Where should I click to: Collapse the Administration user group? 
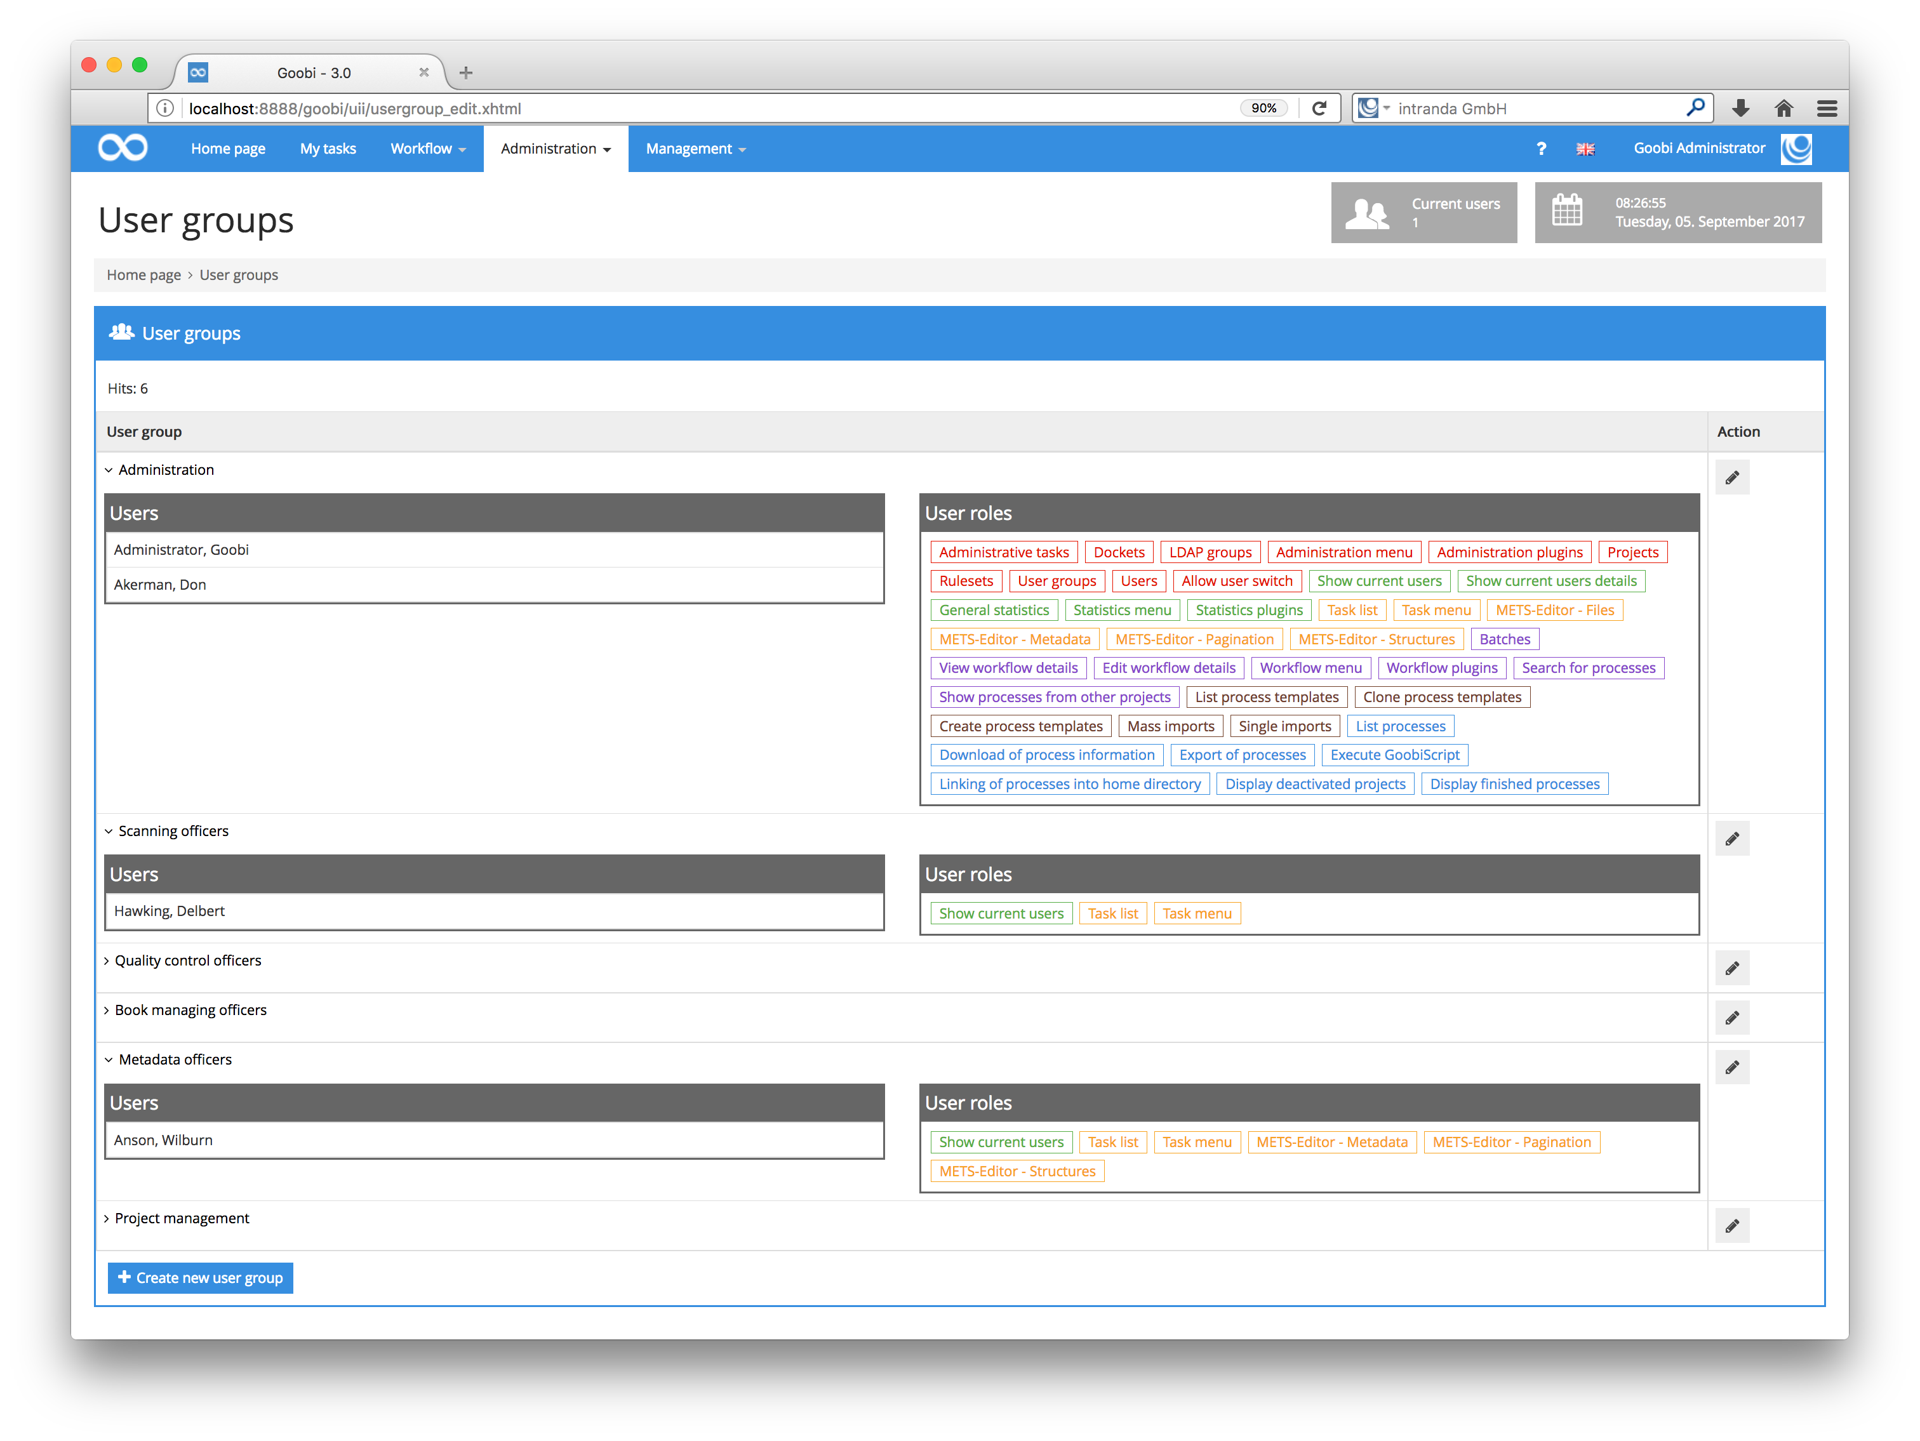(x=109, y=470)
